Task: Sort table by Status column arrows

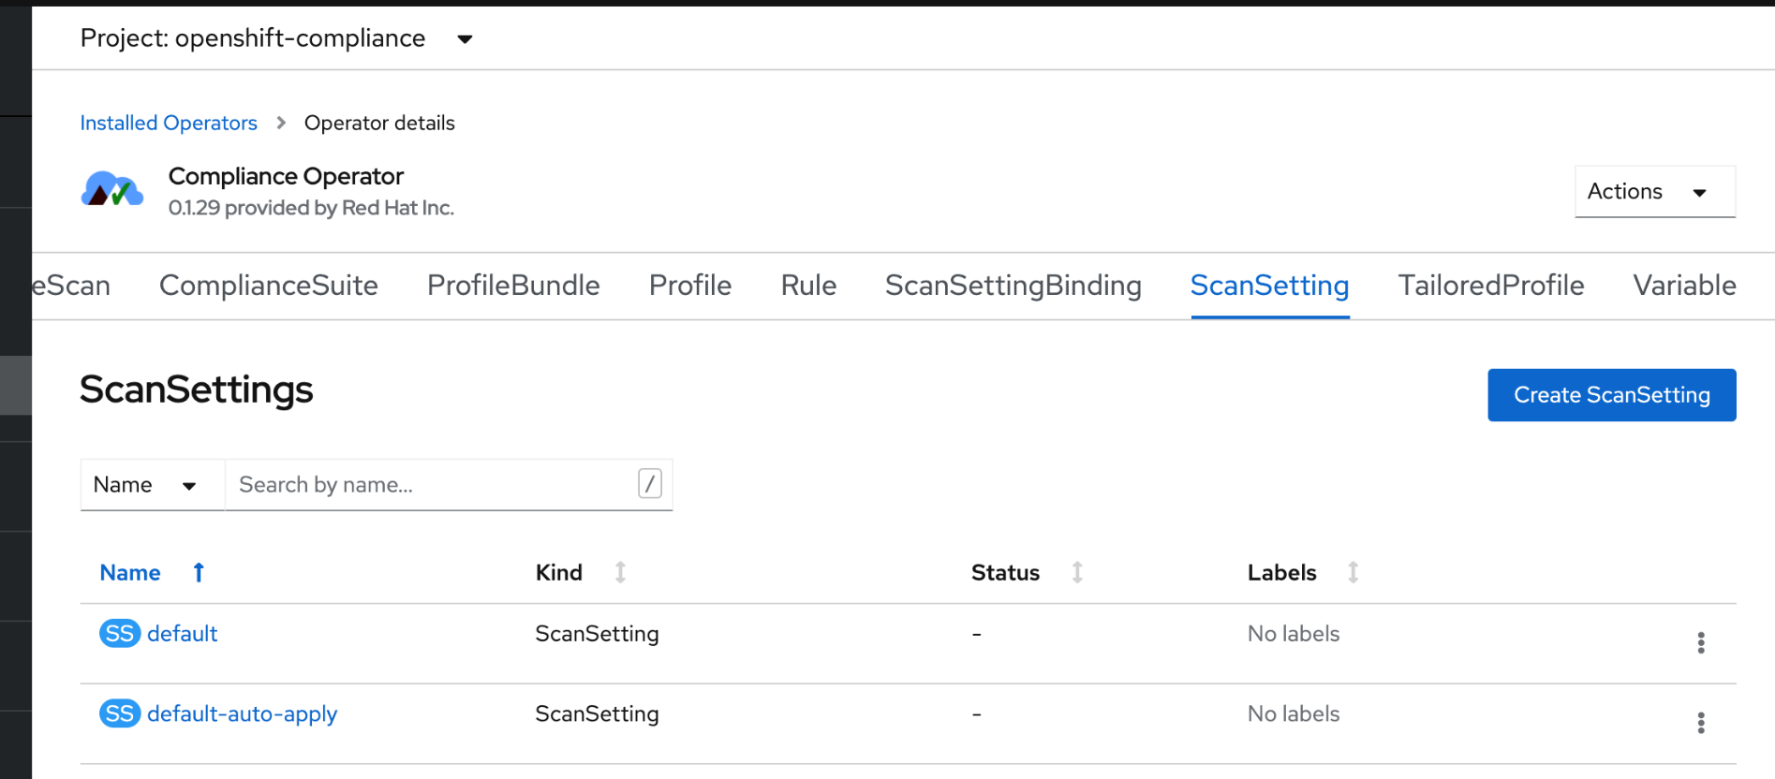Action: click(x=1077, y=572)
